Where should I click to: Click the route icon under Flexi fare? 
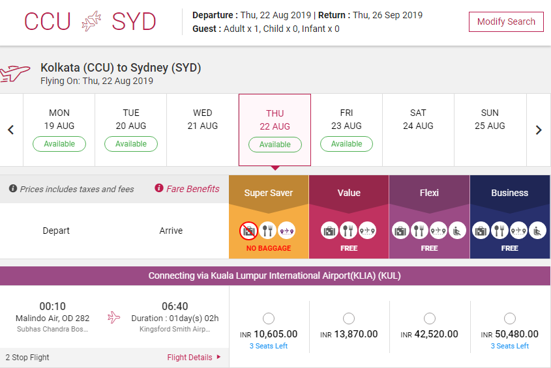coord(438,231)
